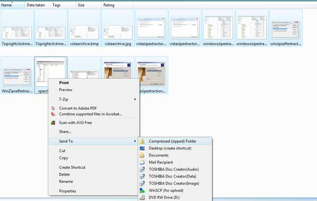
Task: Click the DVD RW Drive (D:) icon
Action: pyautogui.click(x=142, y=197)
